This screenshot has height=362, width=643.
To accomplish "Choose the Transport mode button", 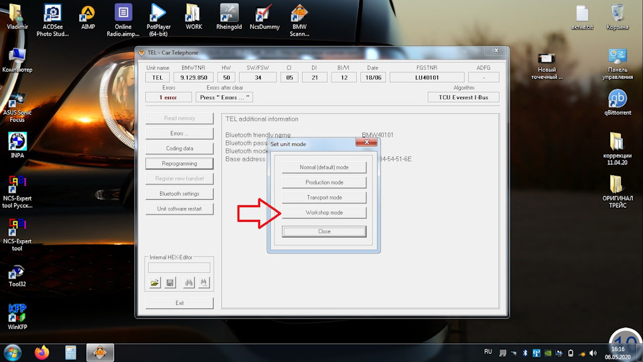I will tap(324, 197).
